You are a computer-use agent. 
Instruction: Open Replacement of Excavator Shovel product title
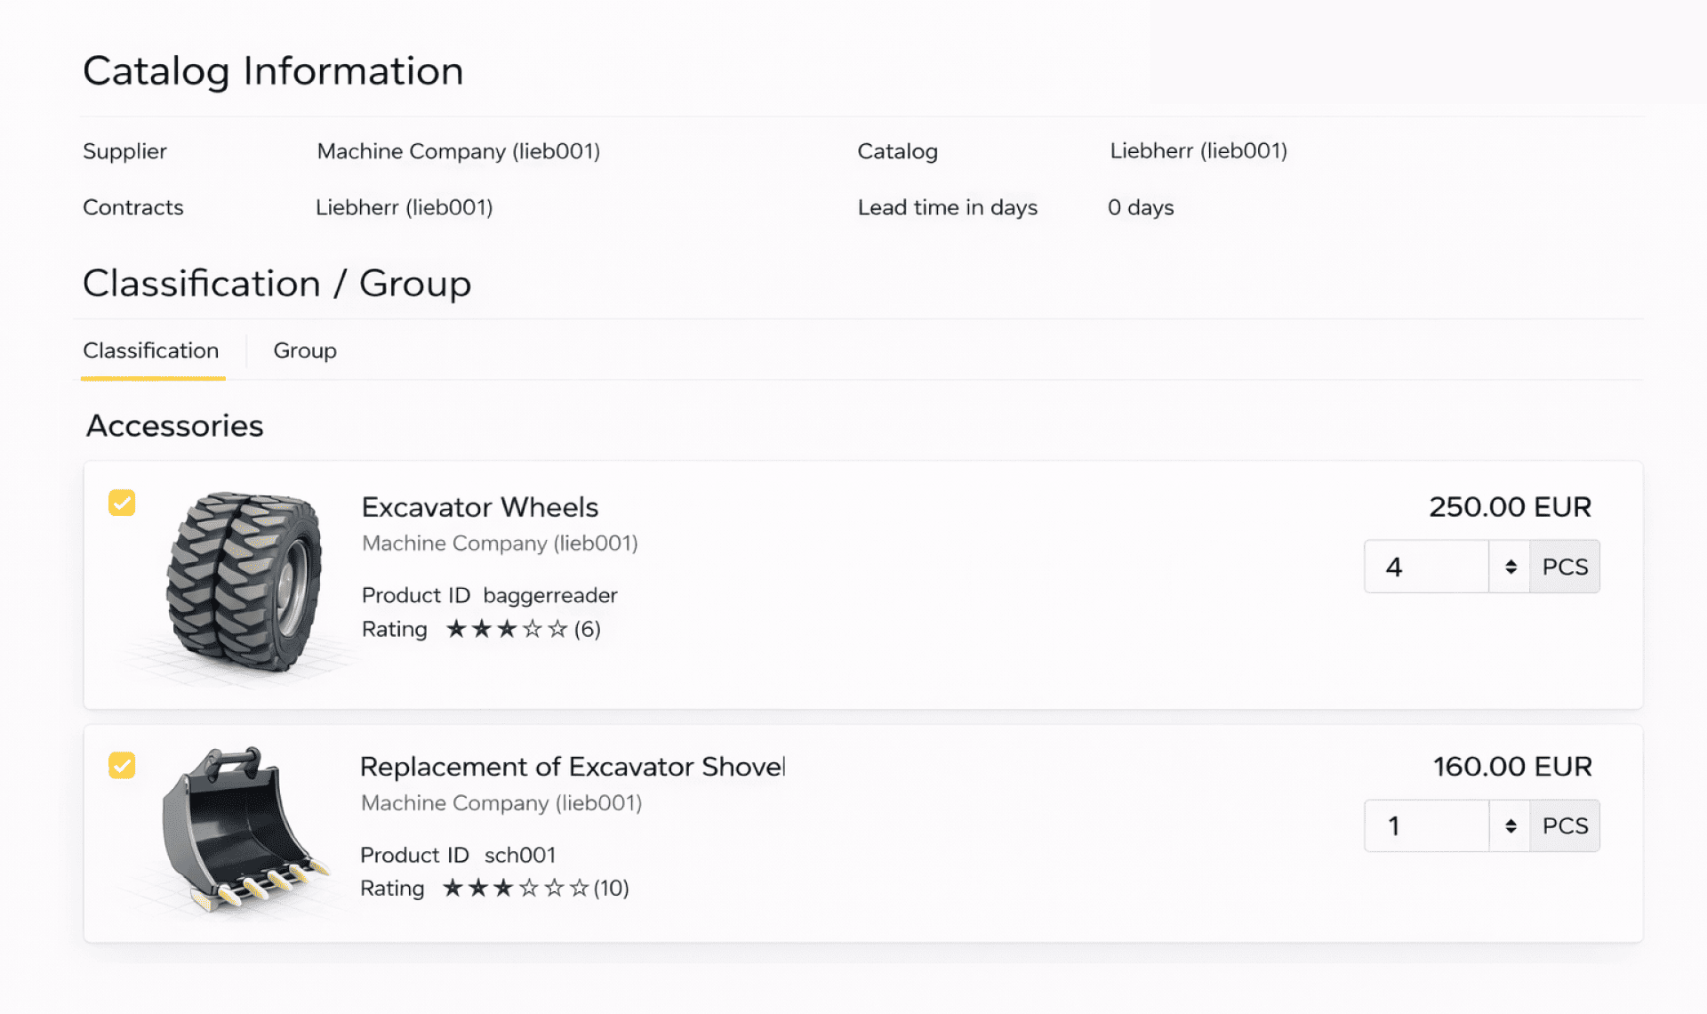coord(572,767)
